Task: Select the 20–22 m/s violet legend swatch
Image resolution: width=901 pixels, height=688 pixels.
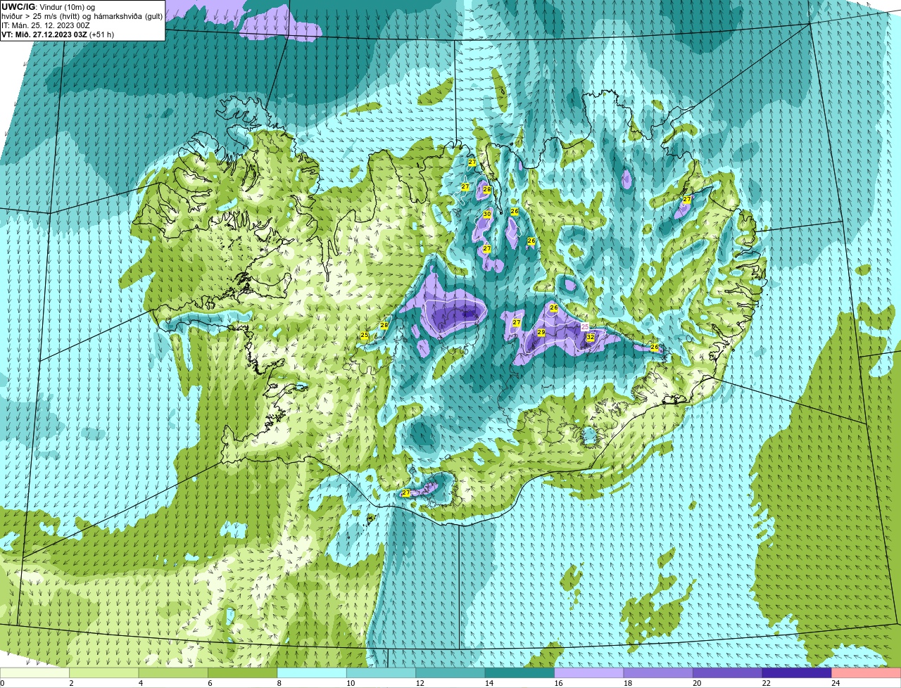Action: pos(728,673)
